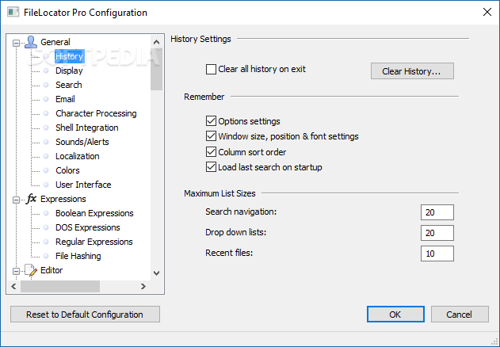500x347 pixels.
Task: Collapse the Expressions tree node
Action: pos(16,199)
